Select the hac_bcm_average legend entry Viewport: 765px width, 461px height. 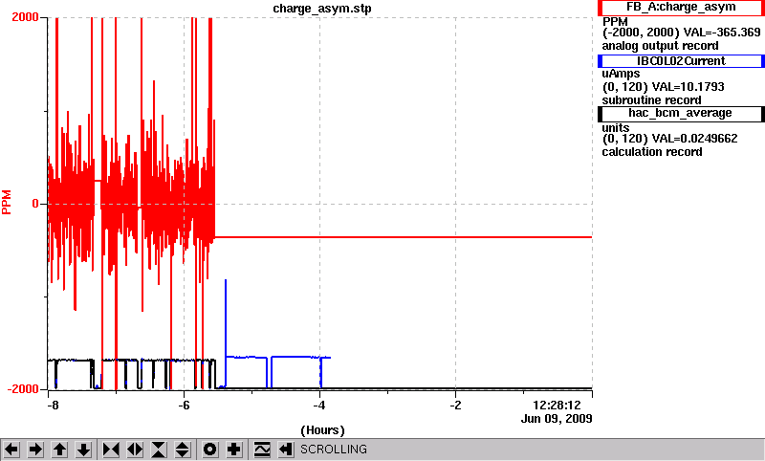point(681,113)
